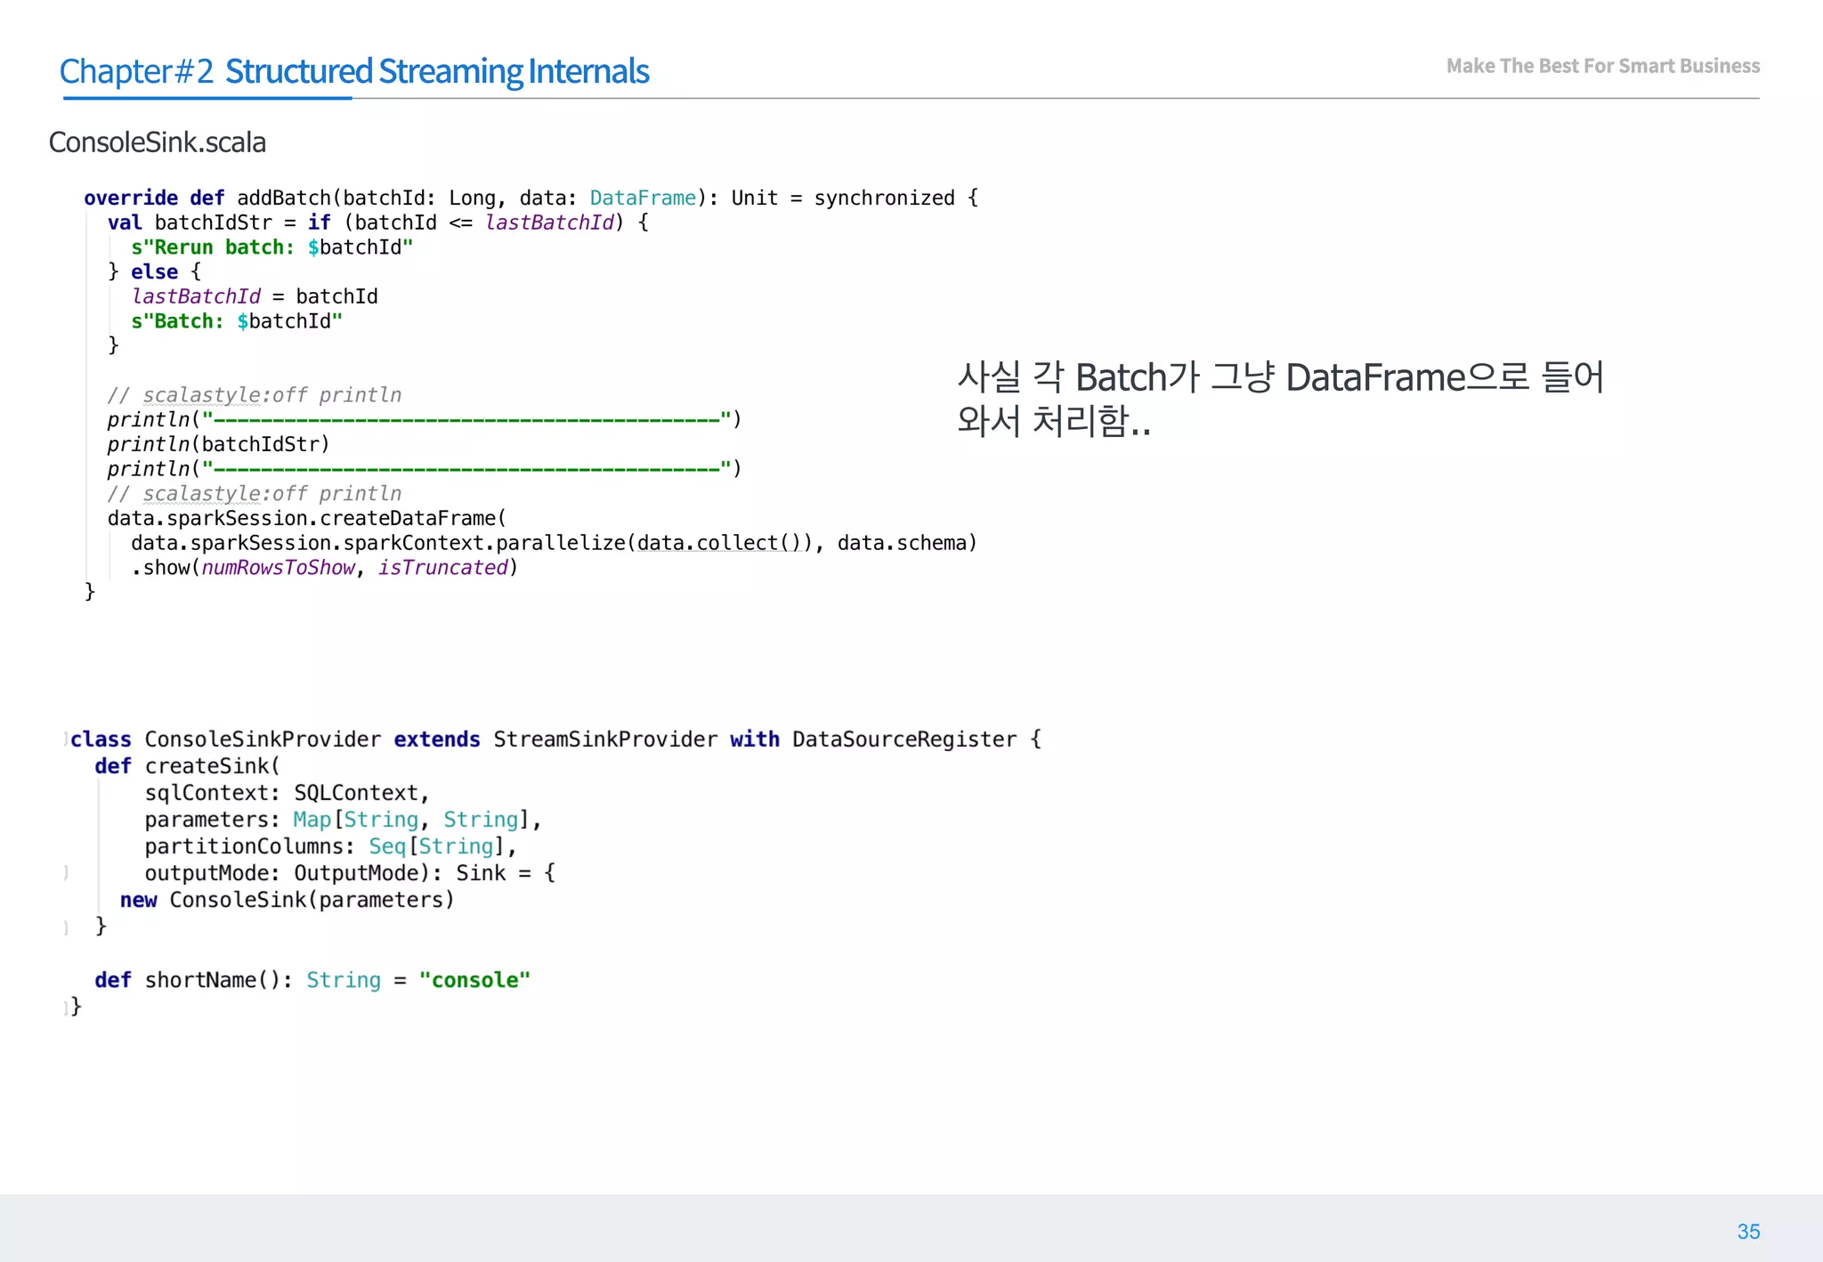
Task: Click the s"Batch: $batchId" string
Action: coord(237,321)
